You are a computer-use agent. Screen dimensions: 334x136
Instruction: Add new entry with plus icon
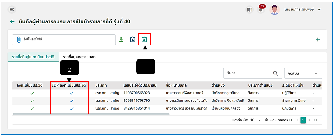318,40
